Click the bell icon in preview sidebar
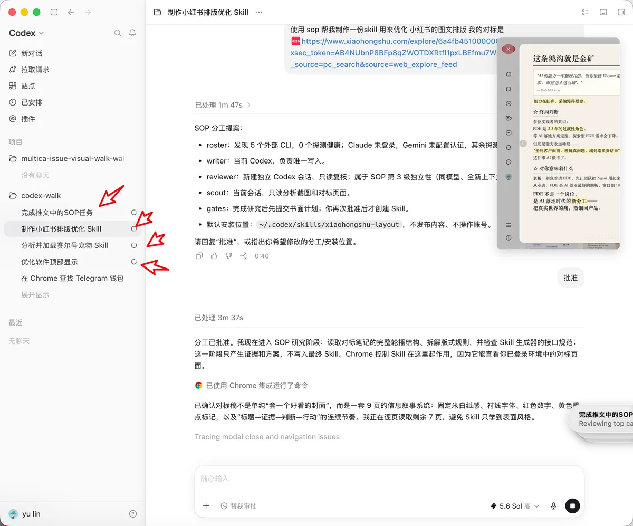633x526 pixels. (509, 148)
